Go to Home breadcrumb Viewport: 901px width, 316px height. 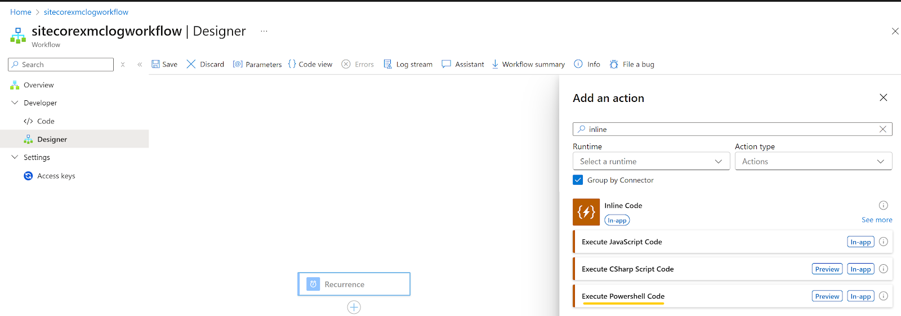point(21,12)
